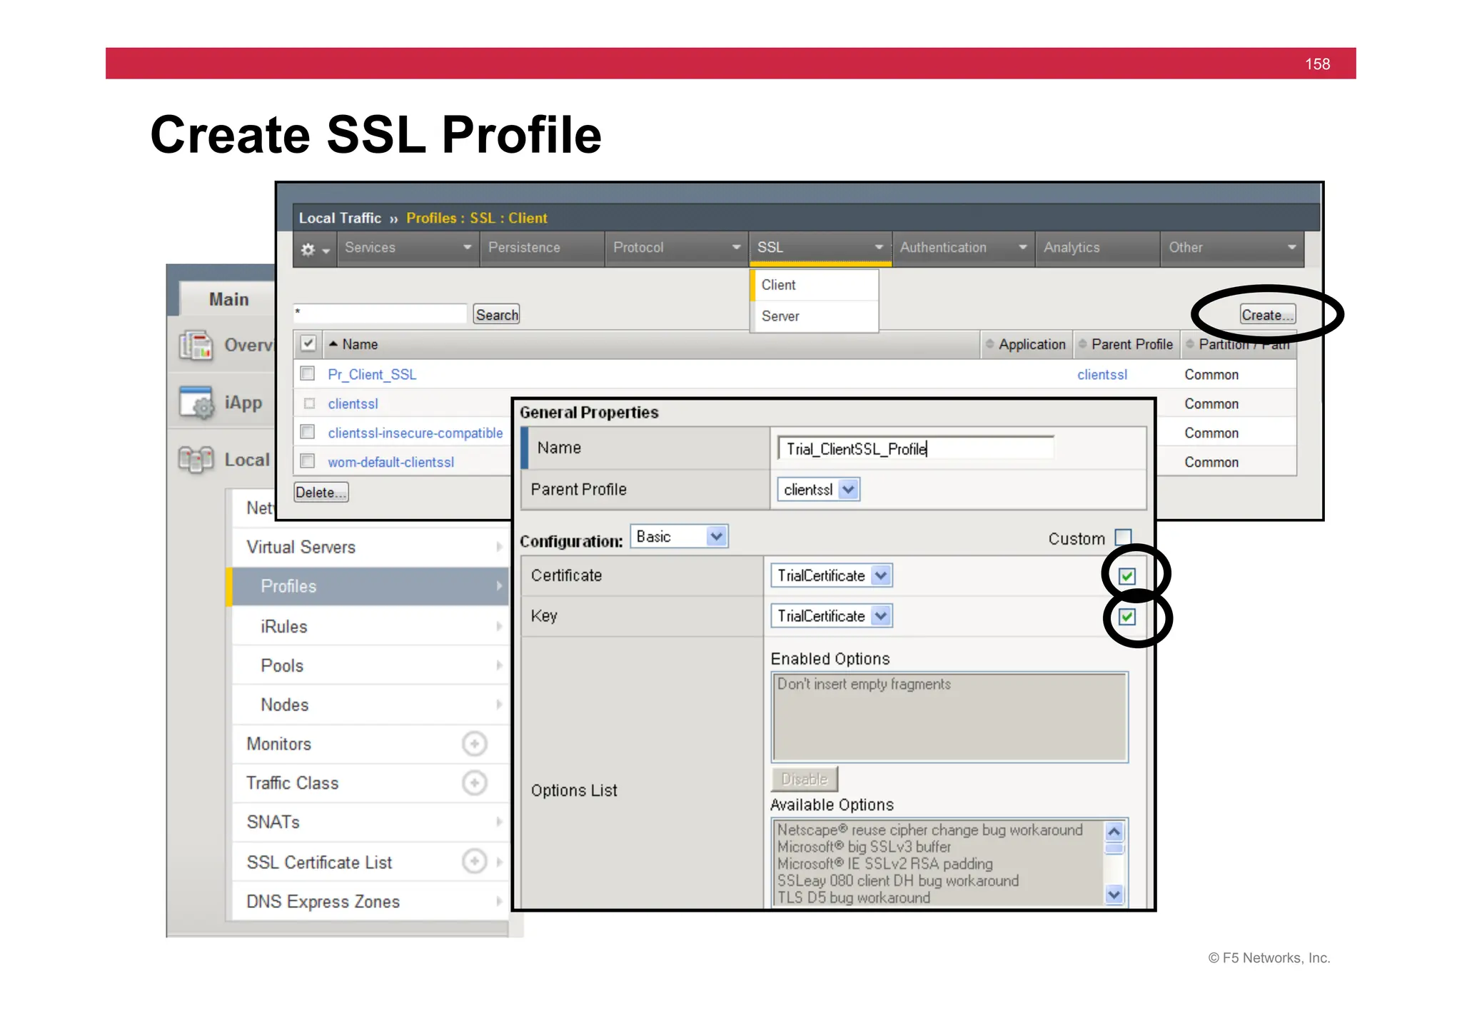1462x1033 pixels.
Task: Check the clientssl row checkbox
Action: (309, 403)
